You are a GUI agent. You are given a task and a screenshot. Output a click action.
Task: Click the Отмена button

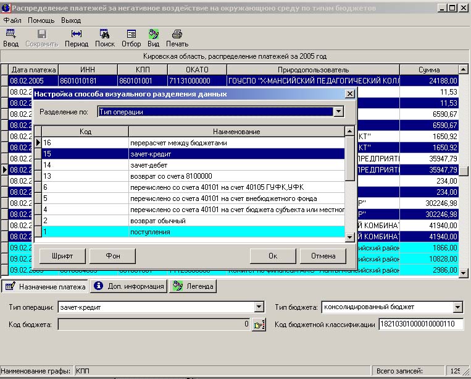323,256
